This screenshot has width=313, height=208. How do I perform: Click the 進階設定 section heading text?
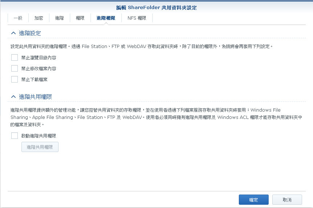[x=30, y=33]
